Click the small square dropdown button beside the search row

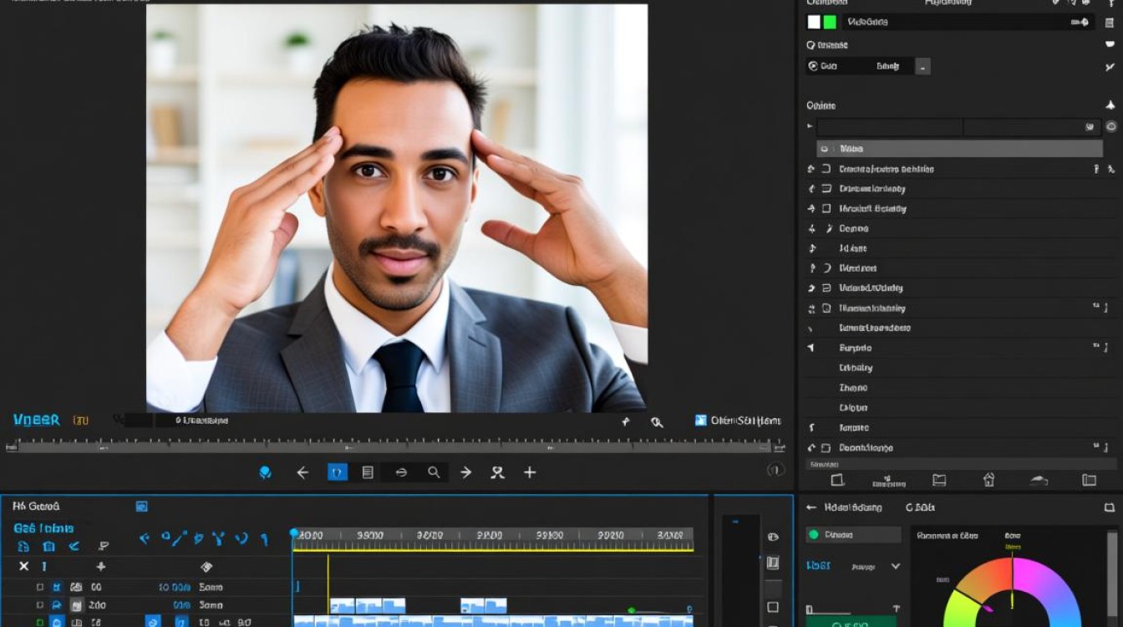pyautogui.click(x=922, y=66)
